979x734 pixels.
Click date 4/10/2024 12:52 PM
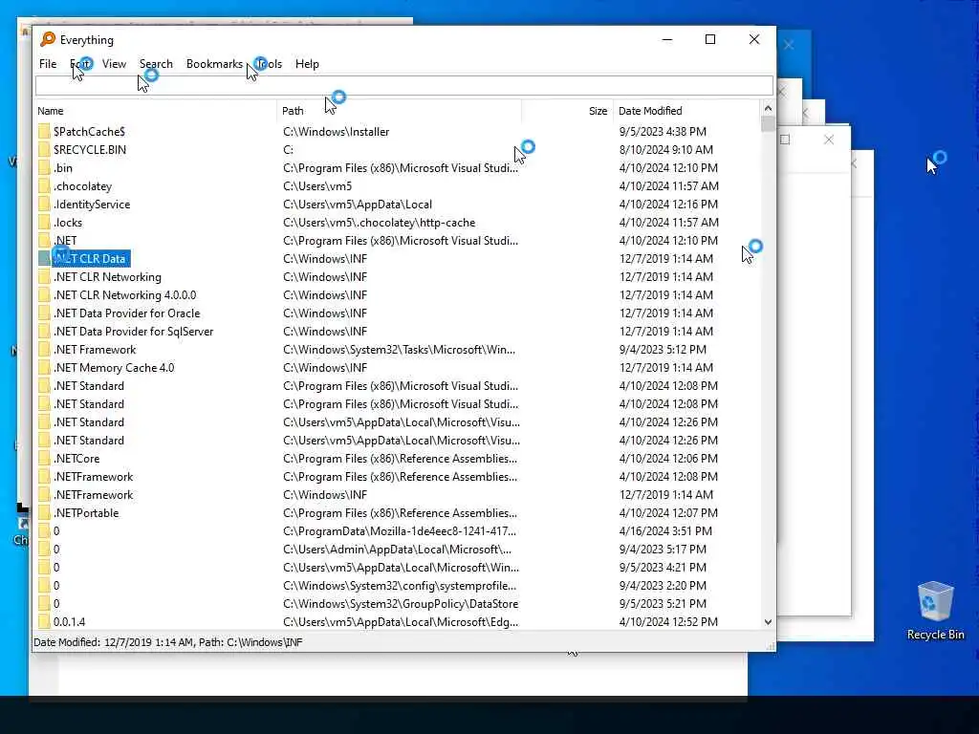(x=668, y=622)
